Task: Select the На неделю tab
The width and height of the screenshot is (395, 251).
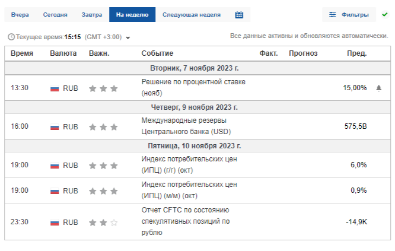Action: coord(132,14)
